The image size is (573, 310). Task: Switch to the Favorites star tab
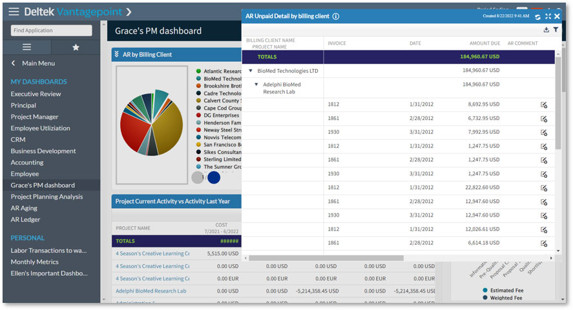tap(76, 47)
